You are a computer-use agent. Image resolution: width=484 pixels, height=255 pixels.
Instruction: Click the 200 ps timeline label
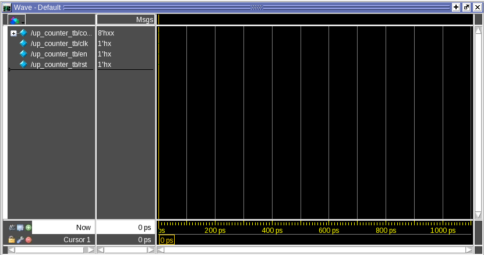[x=215, y=231]
